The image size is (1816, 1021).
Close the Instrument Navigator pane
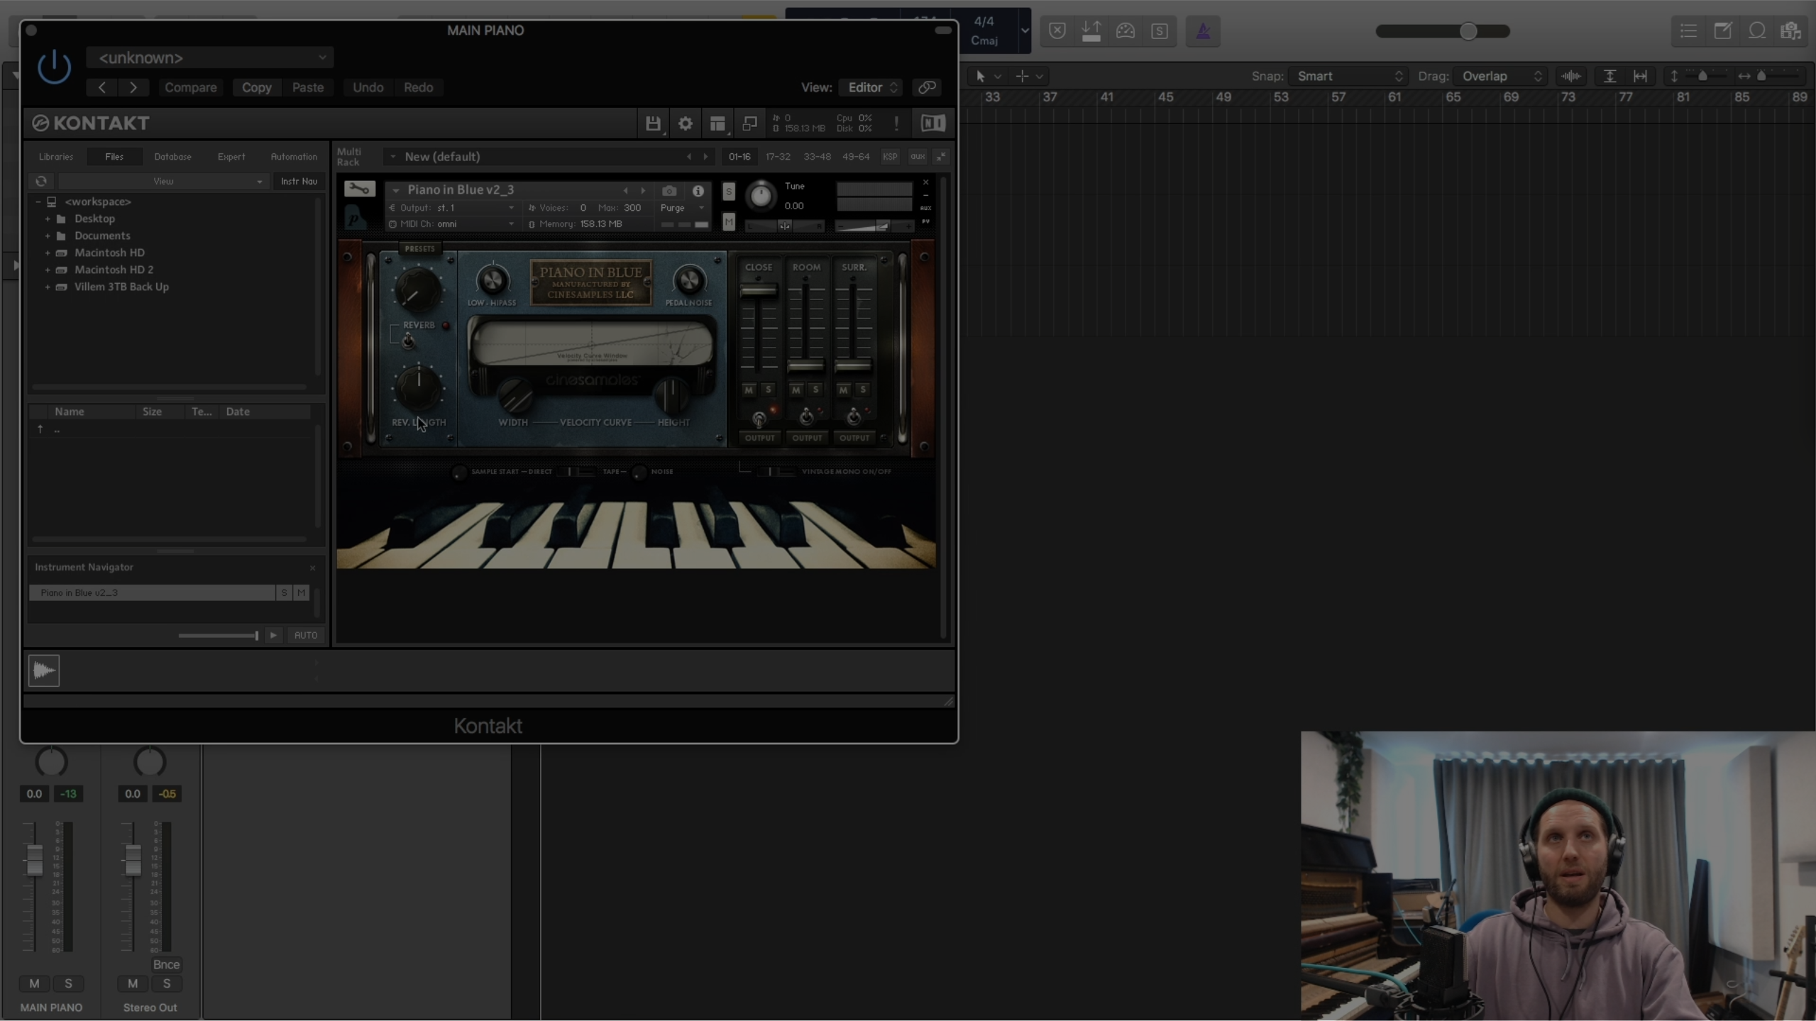pyautogui.click(x=312, y=568)
